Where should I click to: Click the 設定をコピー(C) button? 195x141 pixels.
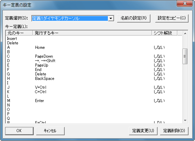coord(172,18)
